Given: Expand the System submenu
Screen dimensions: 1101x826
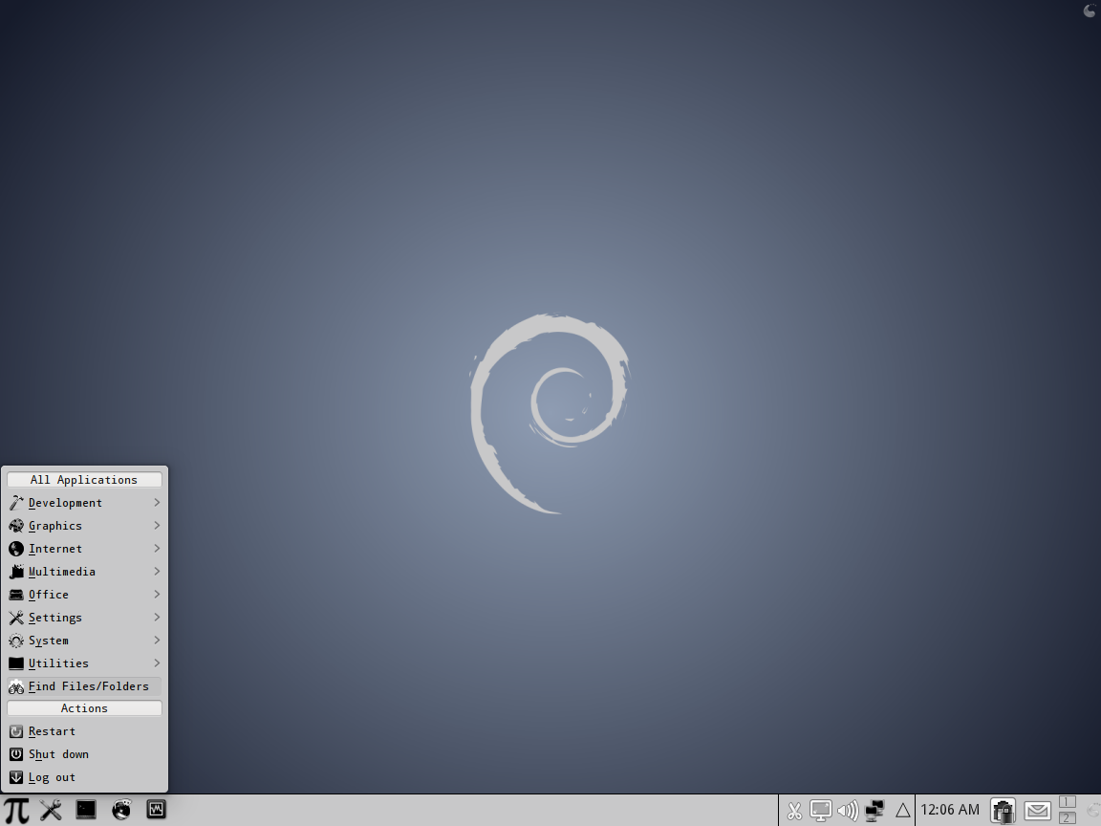Looking at the screenshot, I should 84,641.
